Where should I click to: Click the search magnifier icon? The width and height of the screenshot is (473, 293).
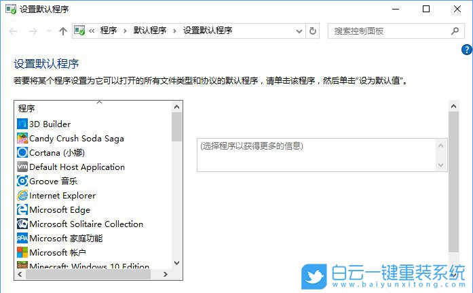point(455,31)
